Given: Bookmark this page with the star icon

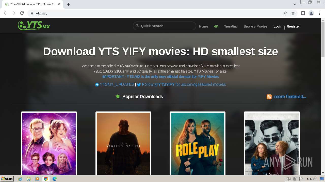Looking at the screenshot, I should (293, 13).
